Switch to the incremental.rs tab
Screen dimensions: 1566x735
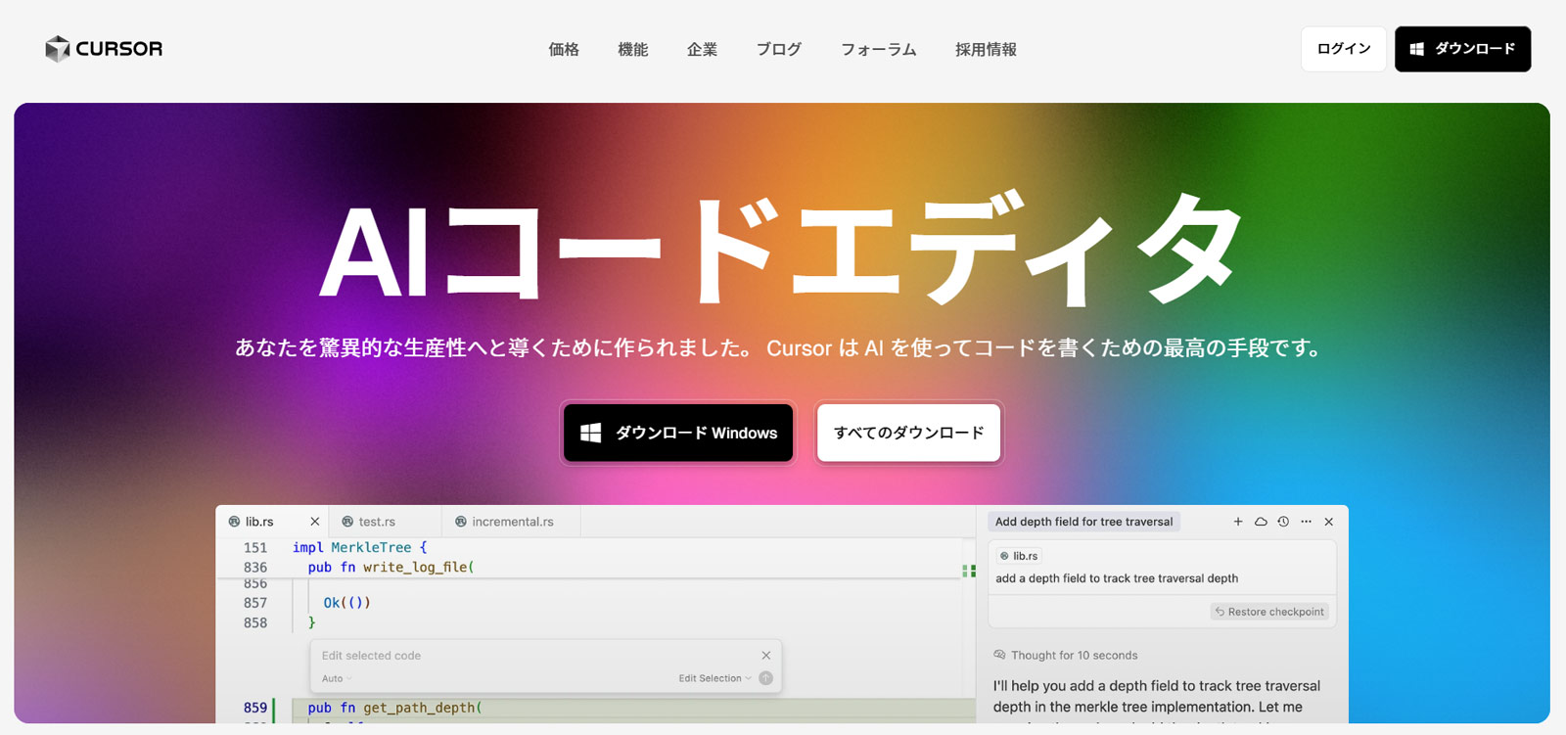pos(511,522)
